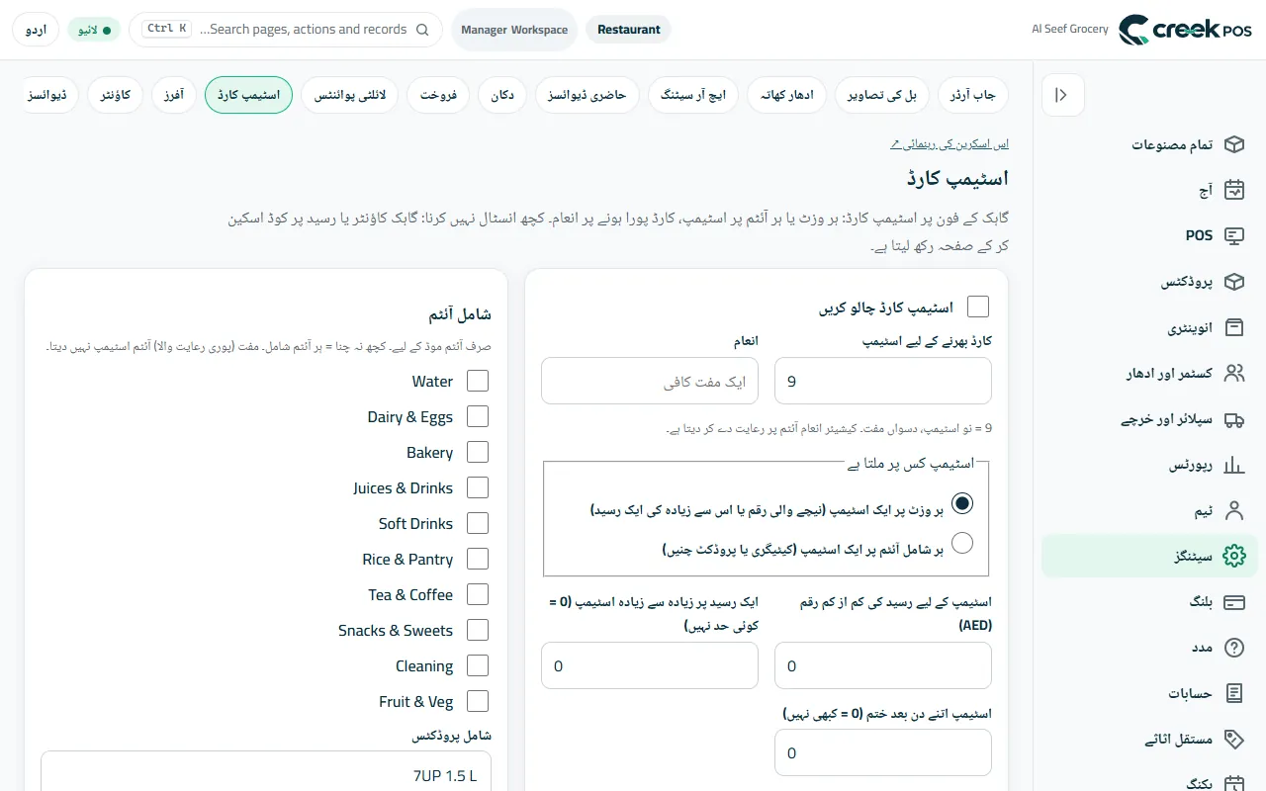Focus the reward text input field
Screen dimensions: 1266x791
(650, 381)
